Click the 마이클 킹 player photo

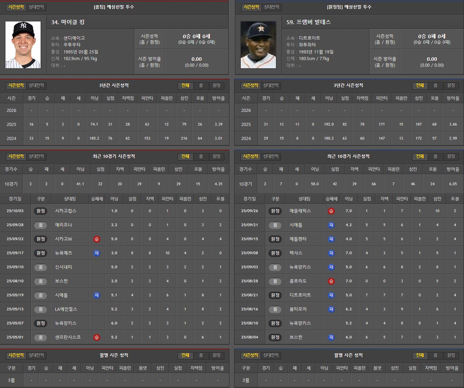(x=23, y=45)
